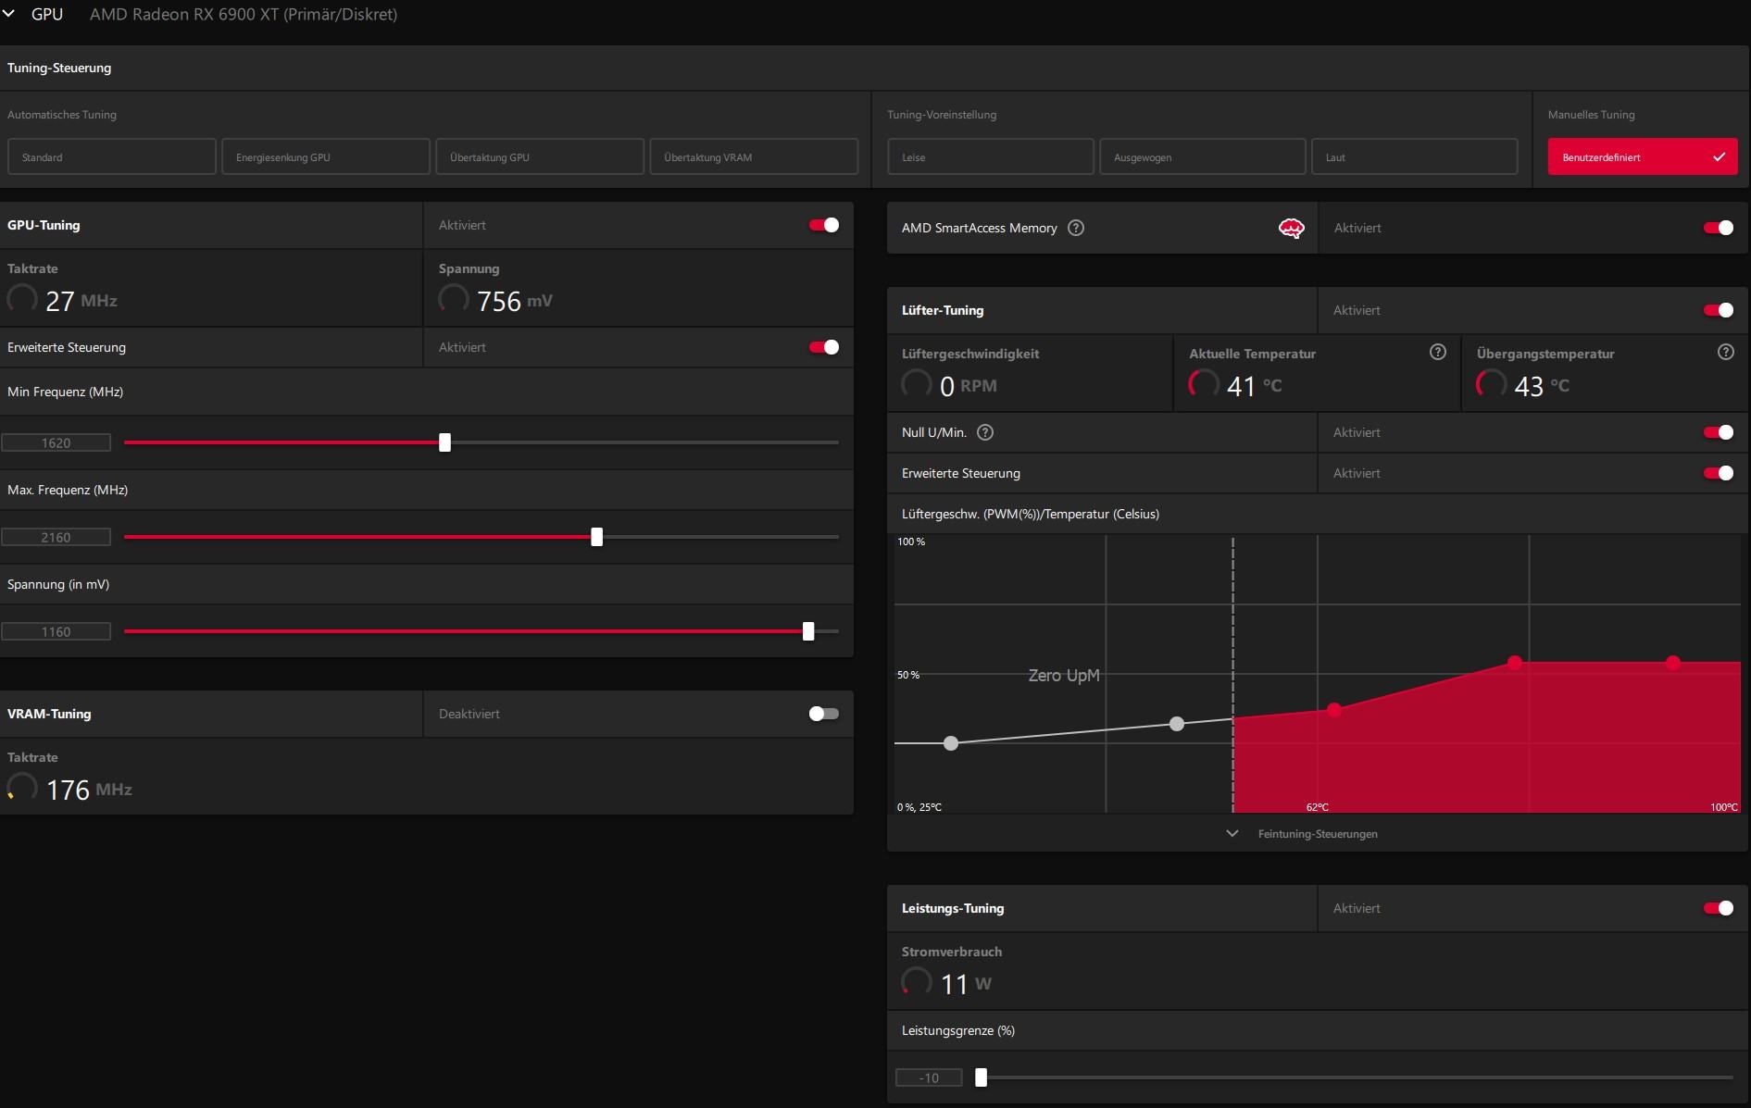This screenshot has height=1108, width=1751.
Task: Toggle AMD SmartAccess Memory switch
Action: pos(1719,228)
